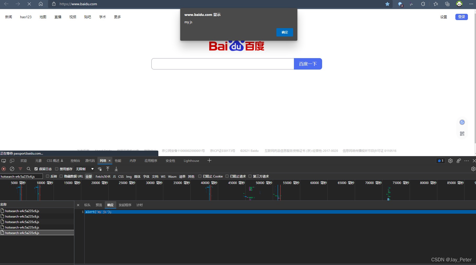Open browser extensions puzzle icon
476x265 pixels.
click(x=423, y=4)
